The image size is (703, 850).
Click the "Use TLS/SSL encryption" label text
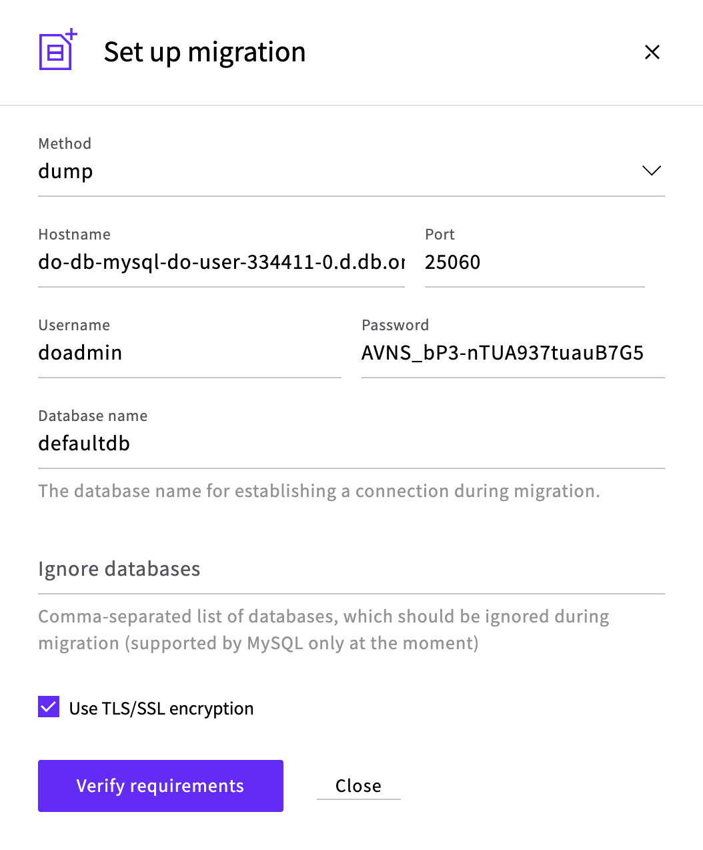click(x=161, y=709)
